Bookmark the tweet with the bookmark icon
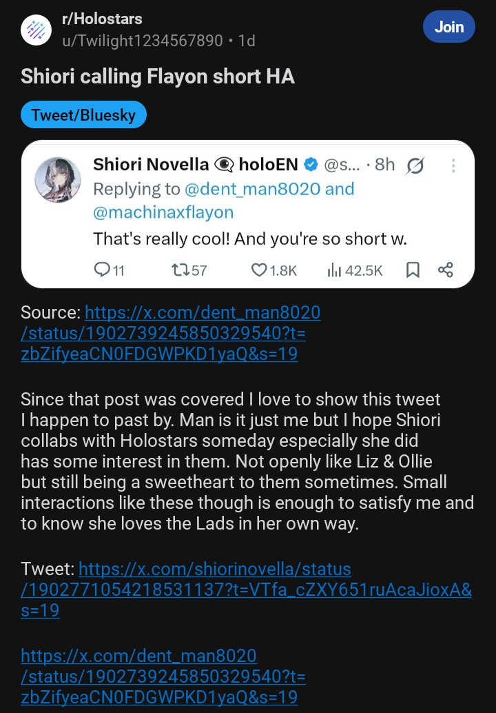 413,270
